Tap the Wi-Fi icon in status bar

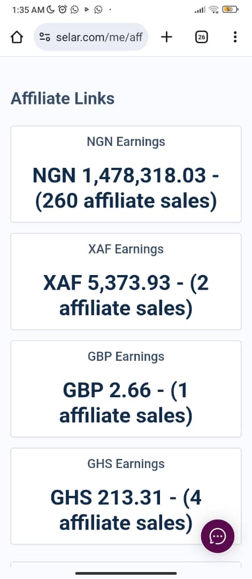point(213,10)
